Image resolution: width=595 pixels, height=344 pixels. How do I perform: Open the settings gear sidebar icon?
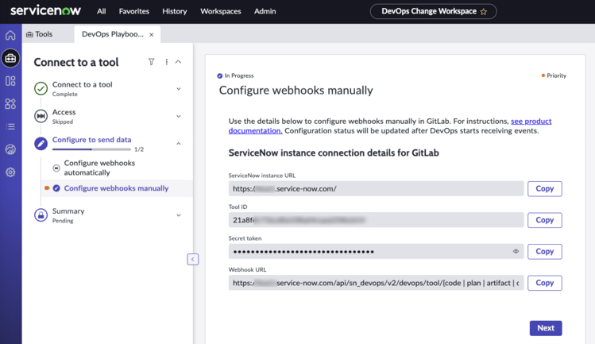10,172
